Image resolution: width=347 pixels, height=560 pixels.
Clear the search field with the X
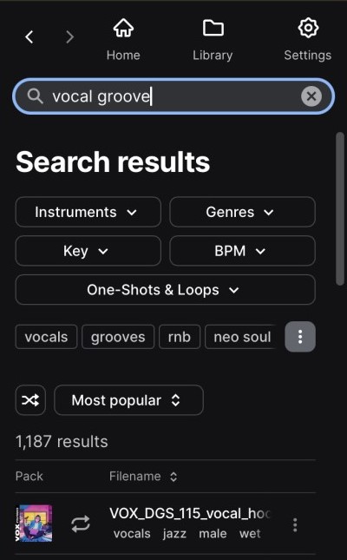[x=311, y=96]
